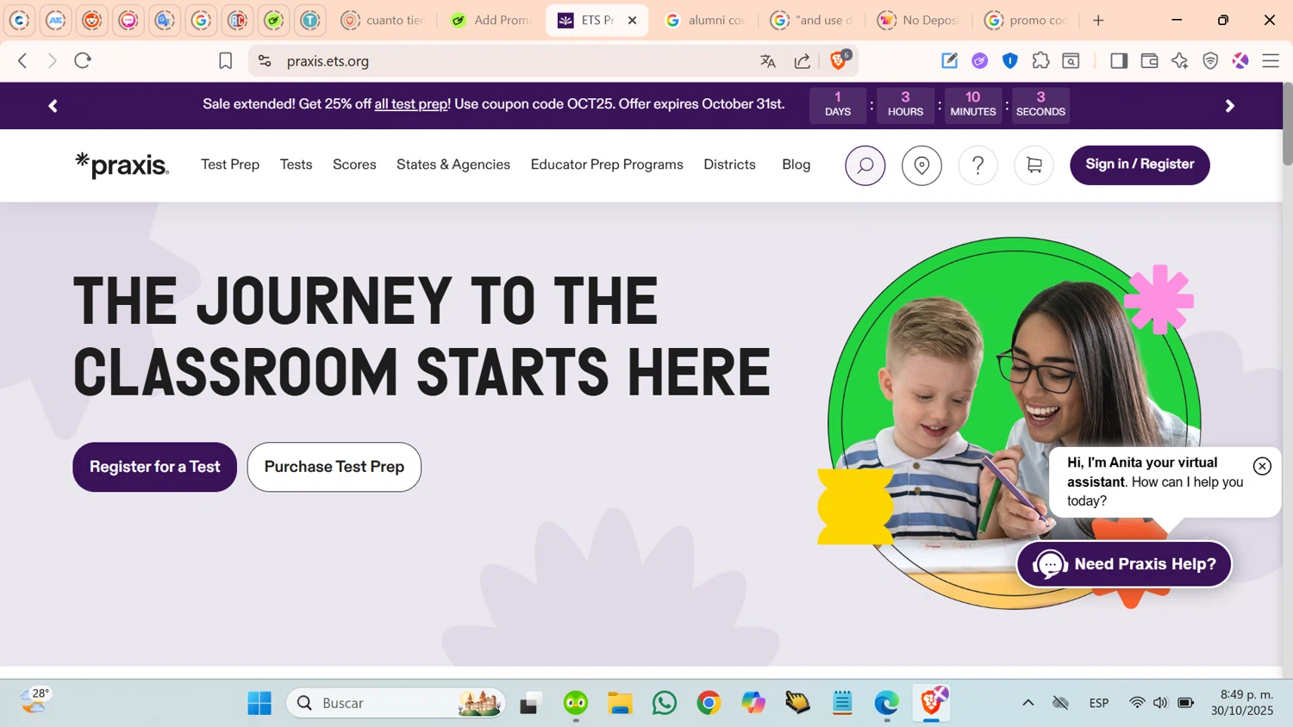This screenshot has height=727, width=1293.
Task: Click the ESP language indicator
Action: click(x=1099, y=703)
